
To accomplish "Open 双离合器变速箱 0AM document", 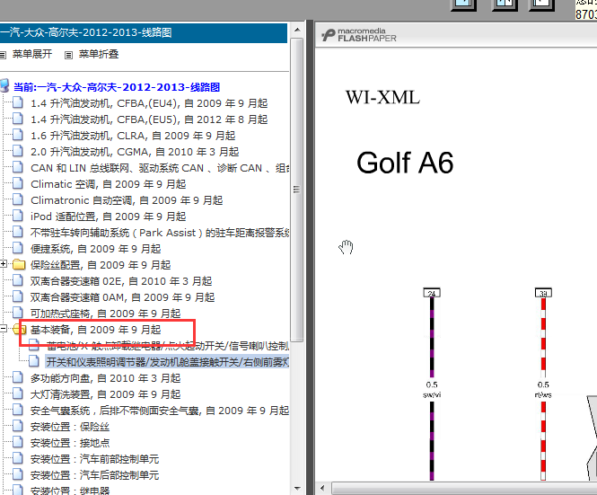I will click(123, 297).
